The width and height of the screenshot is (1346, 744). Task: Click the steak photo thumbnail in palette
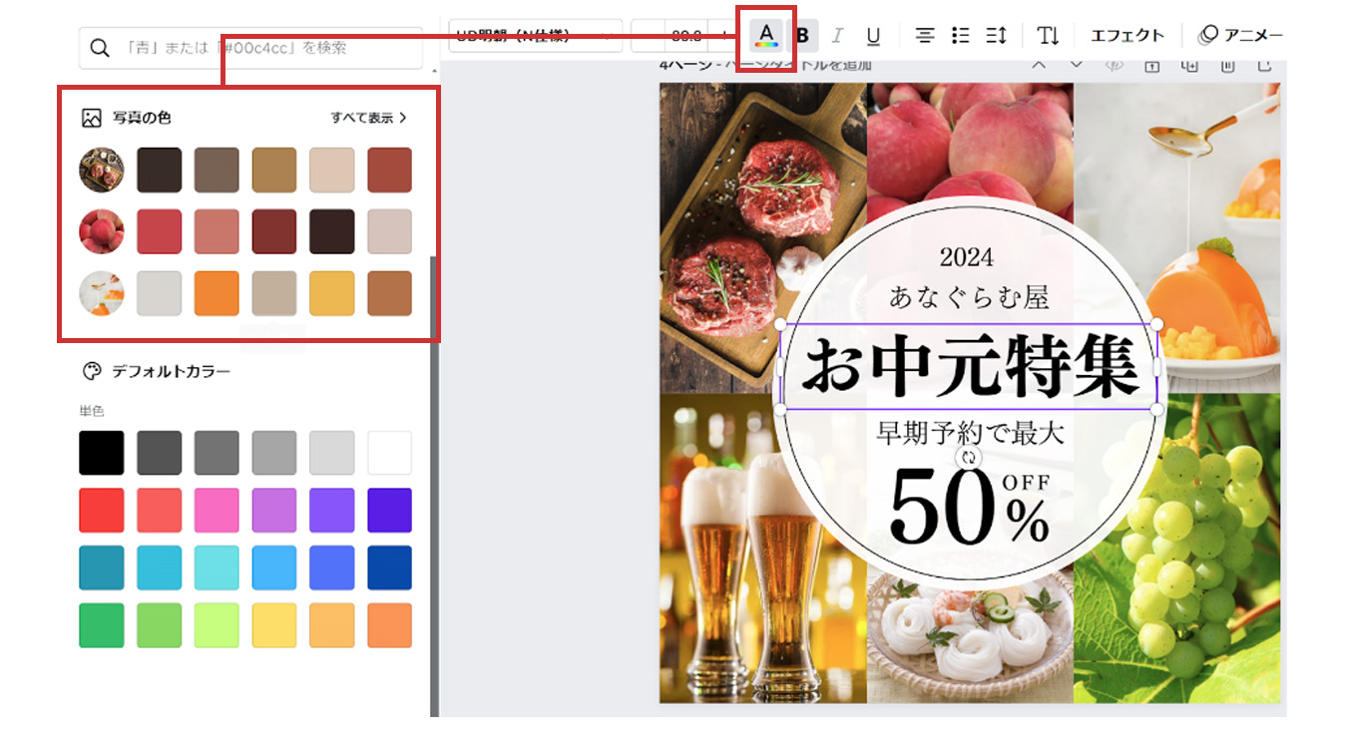pos(102,170)
